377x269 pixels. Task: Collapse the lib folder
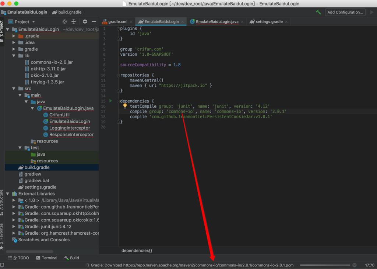pos(14,56)
